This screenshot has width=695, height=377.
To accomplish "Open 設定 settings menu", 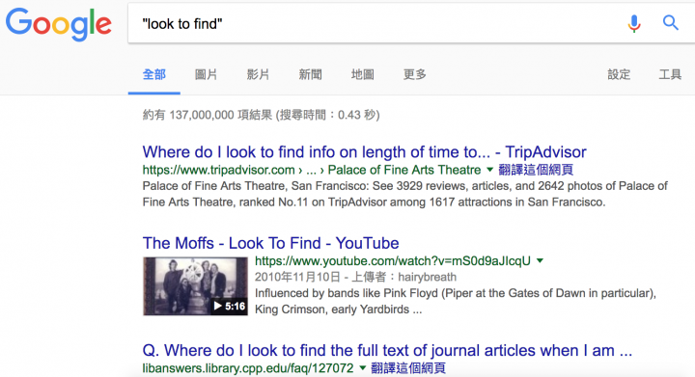I will (619, 74).
